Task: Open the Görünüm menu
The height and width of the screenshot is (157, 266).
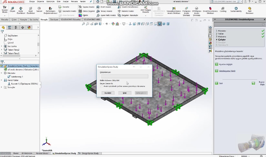Action: coord(50,2)
